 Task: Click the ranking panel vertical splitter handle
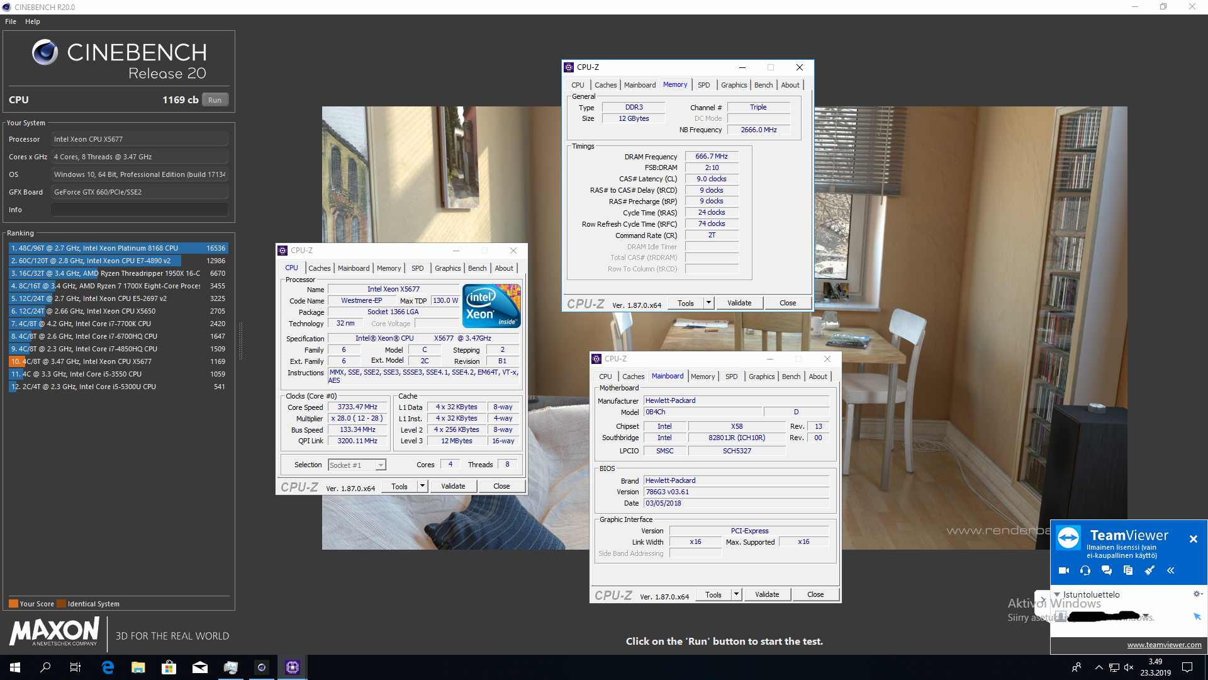(x=240, y=340)
